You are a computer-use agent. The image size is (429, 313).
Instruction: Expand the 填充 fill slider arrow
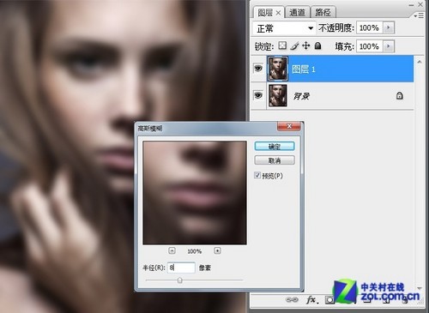(x=389, y=46)
